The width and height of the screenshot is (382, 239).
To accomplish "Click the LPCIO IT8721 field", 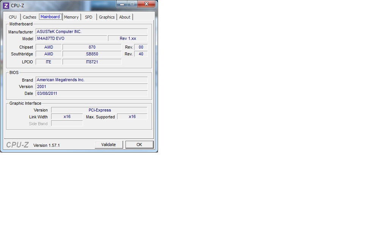I will coord(92,62).
